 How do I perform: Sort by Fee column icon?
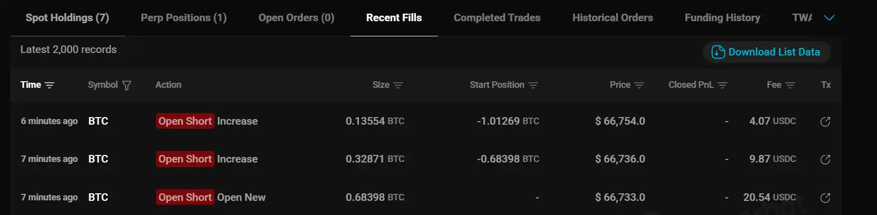[790, 85]
